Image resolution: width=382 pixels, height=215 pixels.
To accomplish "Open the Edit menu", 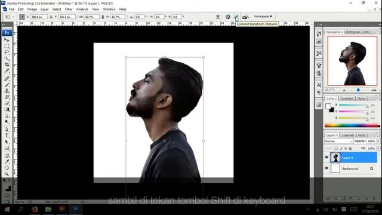I will pyautogui.click(x=21, y=9).
